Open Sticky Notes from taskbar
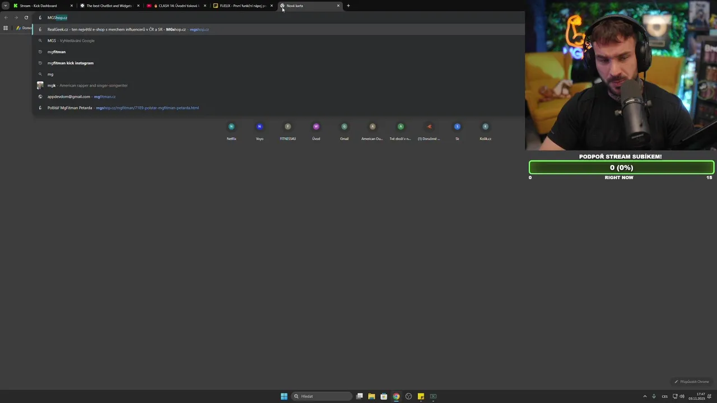 point(421,396)
